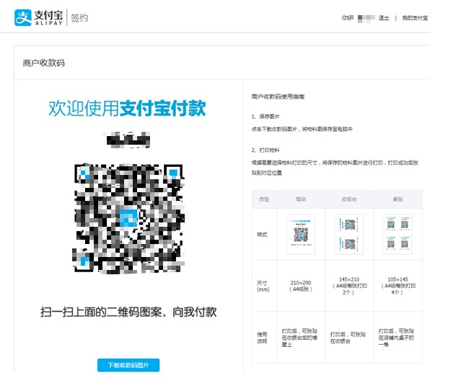
Task: Click the 样式 row label
Action: coord(262,235)
